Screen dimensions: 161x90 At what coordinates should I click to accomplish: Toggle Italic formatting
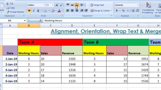coord(34,10)
